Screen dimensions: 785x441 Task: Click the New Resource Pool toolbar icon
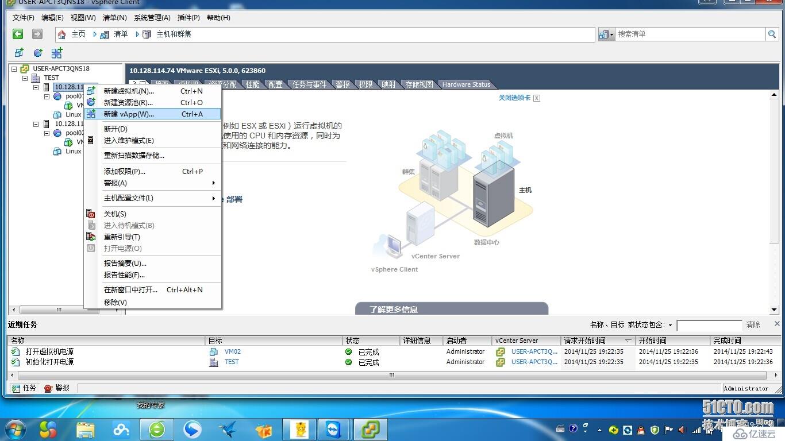[x=38, y=53]
